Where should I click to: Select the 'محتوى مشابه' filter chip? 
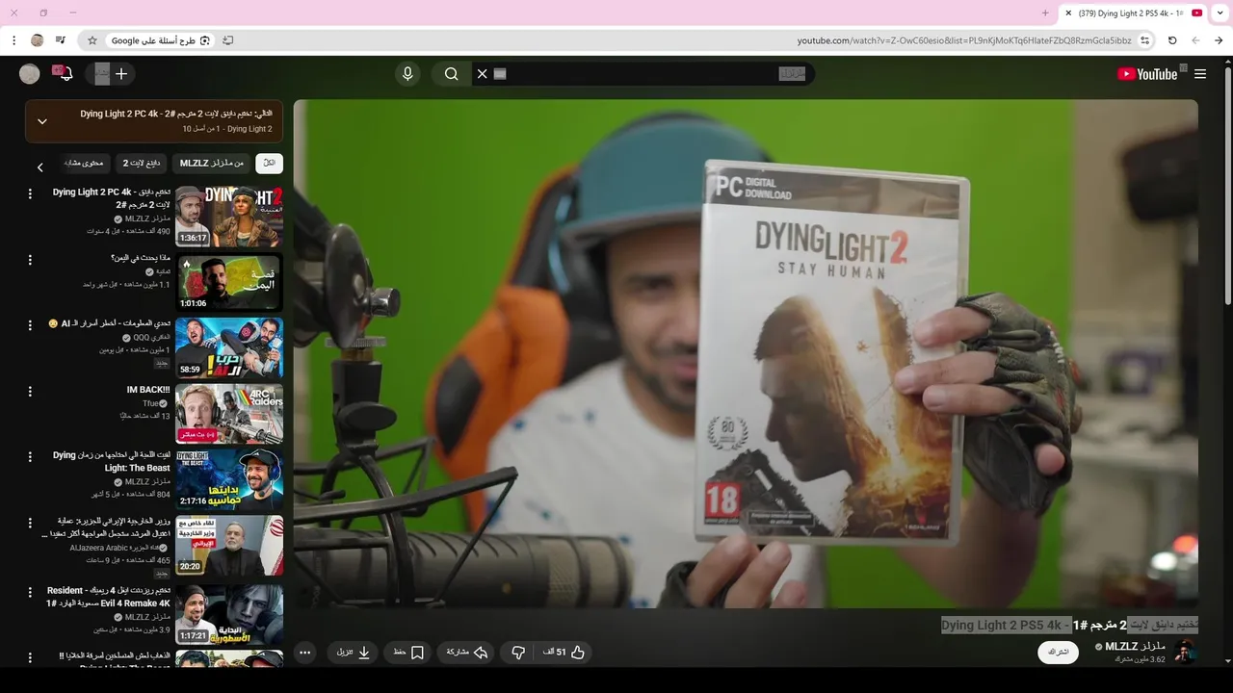85,164
